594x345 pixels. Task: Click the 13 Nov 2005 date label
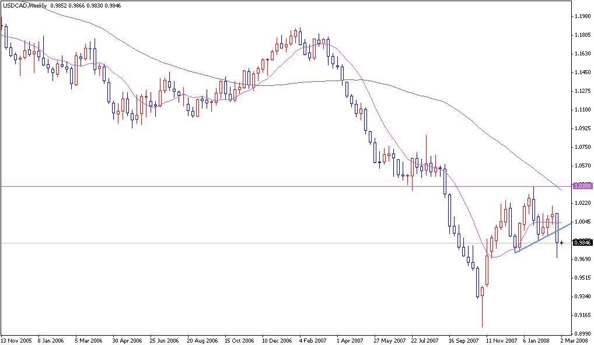(x=16, y=340)
